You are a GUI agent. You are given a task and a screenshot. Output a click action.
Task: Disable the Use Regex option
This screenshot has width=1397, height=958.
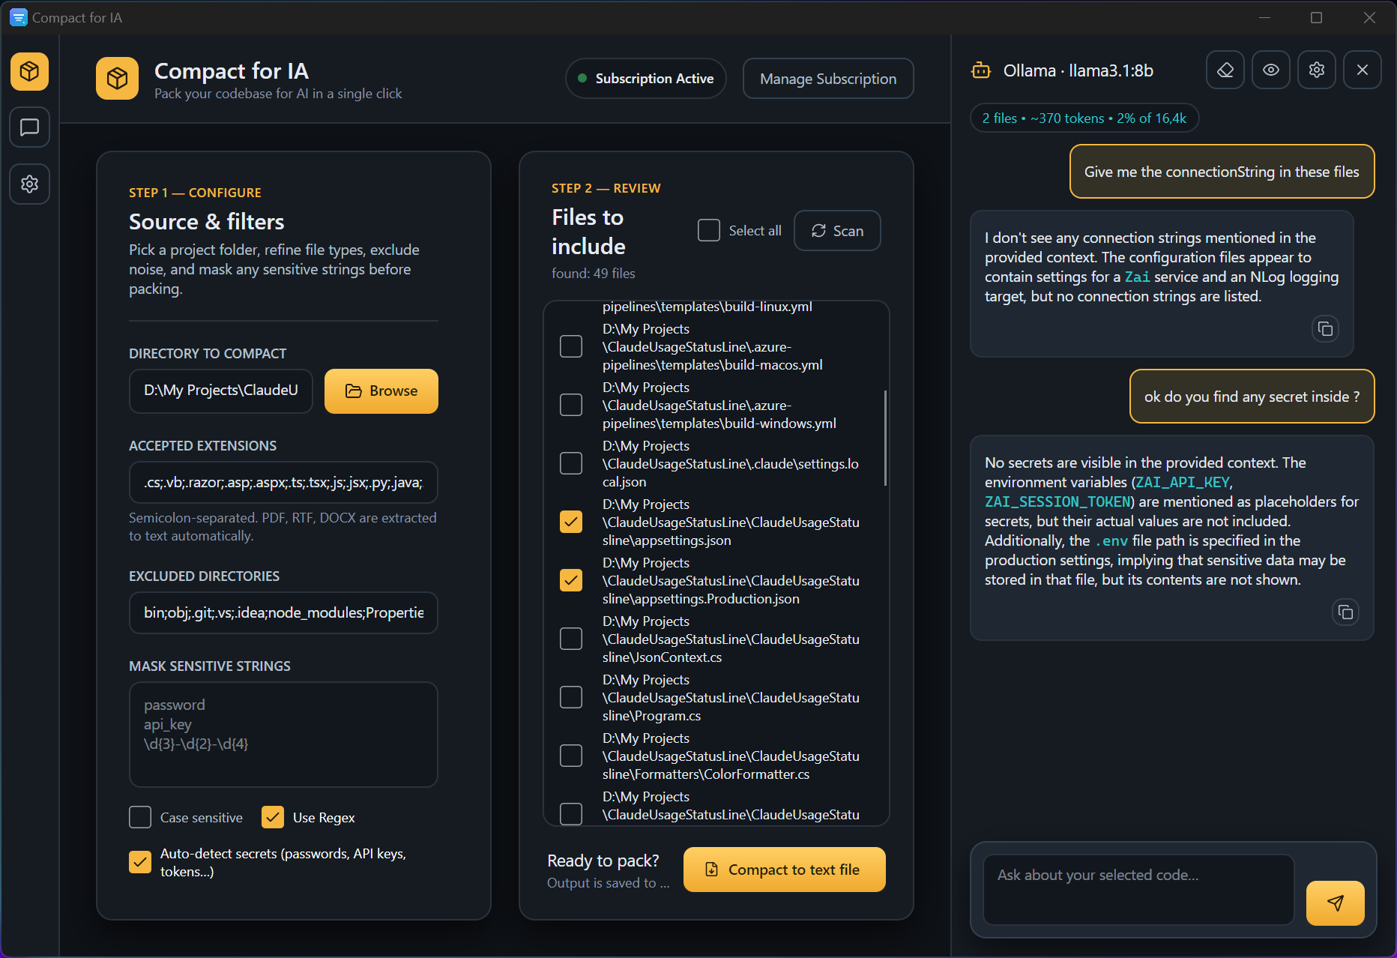(273, 817)
